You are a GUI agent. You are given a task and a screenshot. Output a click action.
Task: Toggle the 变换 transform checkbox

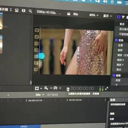click(x=116, y=40)
